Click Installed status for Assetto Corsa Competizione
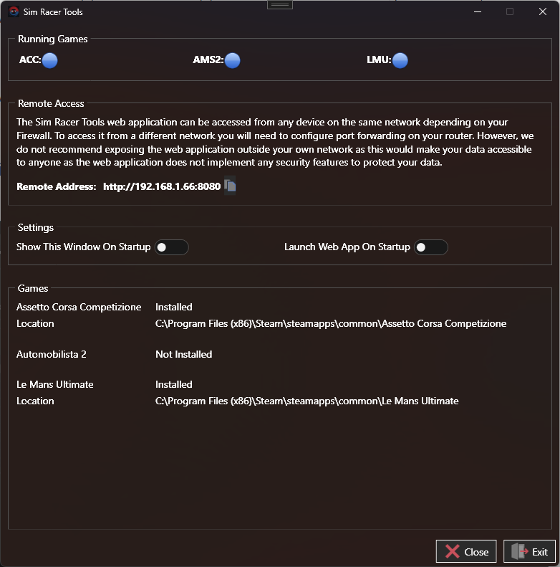The height and width of the screenshot is (567, 560). coord(174,307)
